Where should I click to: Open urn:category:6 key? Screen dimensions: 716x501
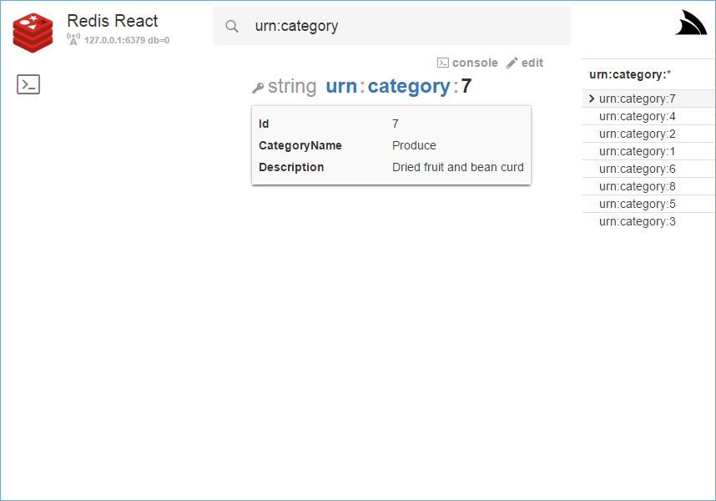tap(637, 169)
